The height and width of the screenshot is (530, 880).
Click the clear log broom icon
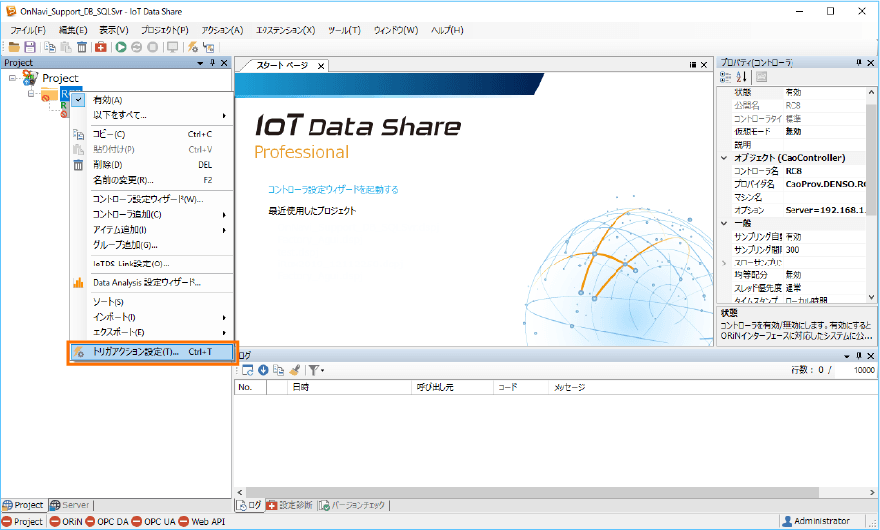pos(294,370)
